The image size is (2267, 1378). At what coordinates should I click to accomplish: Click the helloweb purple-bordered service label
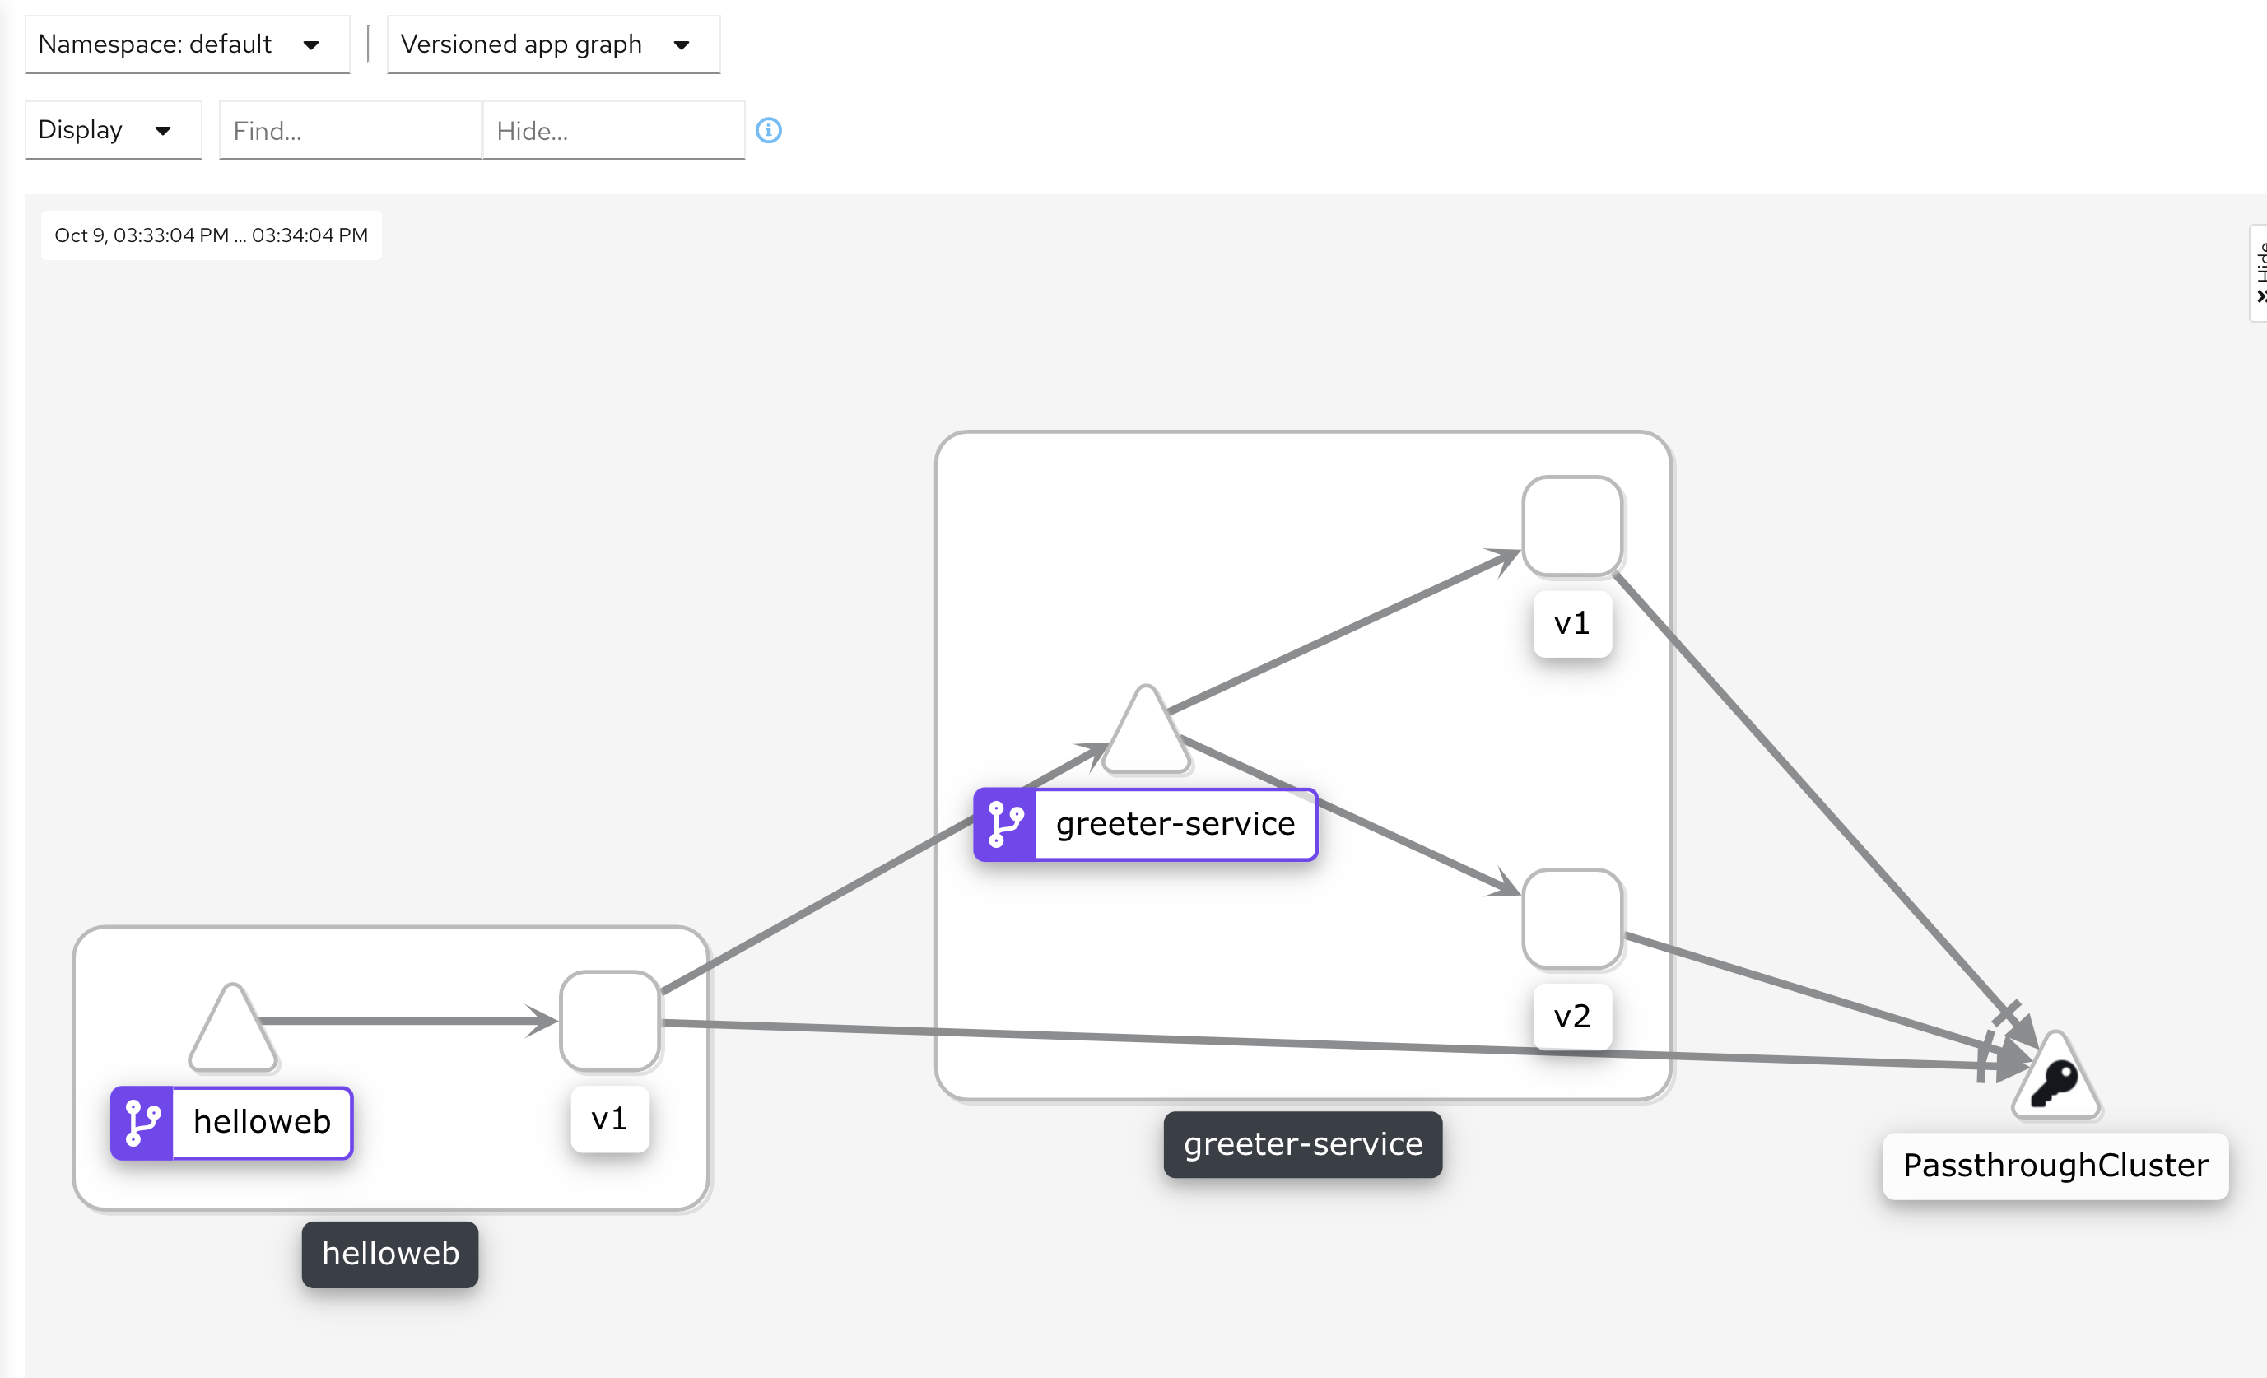coord(232,1123)
